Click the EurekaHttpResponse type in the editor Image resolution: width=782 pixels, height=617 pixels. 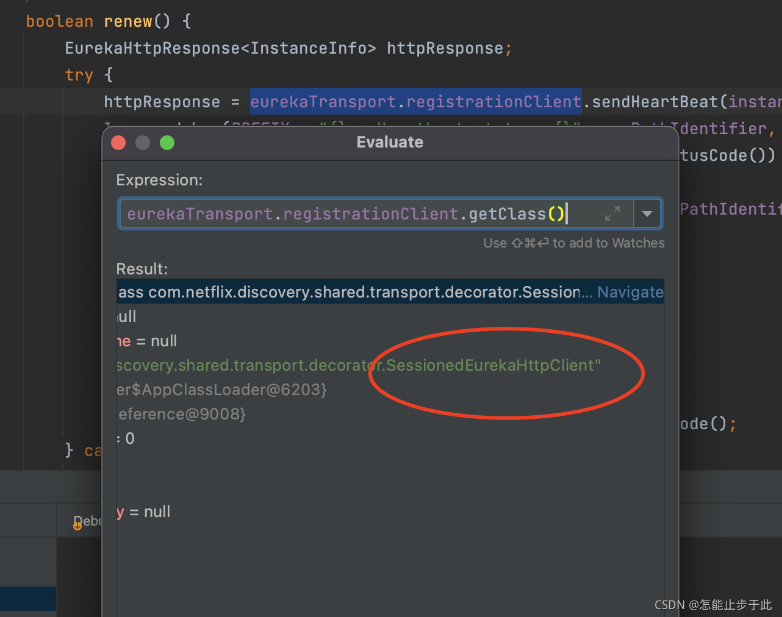coord(152,48)
